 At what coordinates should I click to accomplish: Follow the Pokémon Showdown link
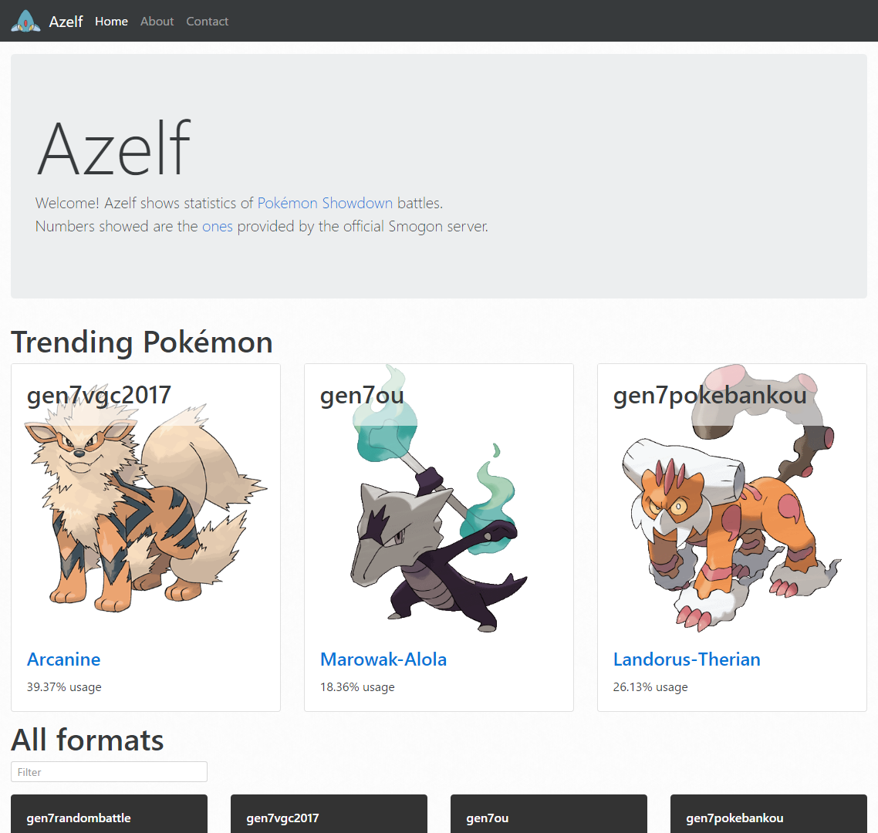point(325,203)
